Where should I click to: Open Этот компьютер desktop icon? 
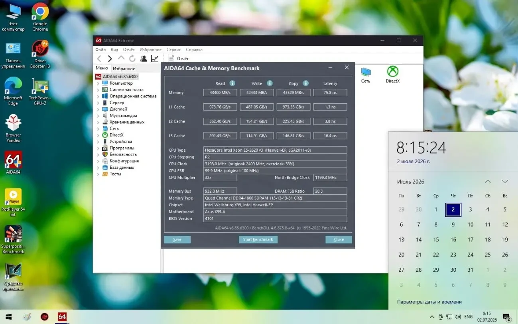pyautogui.click(x=13, y=17)
